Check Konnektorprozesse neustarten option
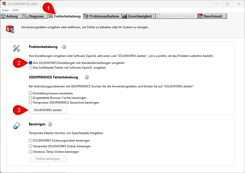245x173 pixels. pos(31,93)
